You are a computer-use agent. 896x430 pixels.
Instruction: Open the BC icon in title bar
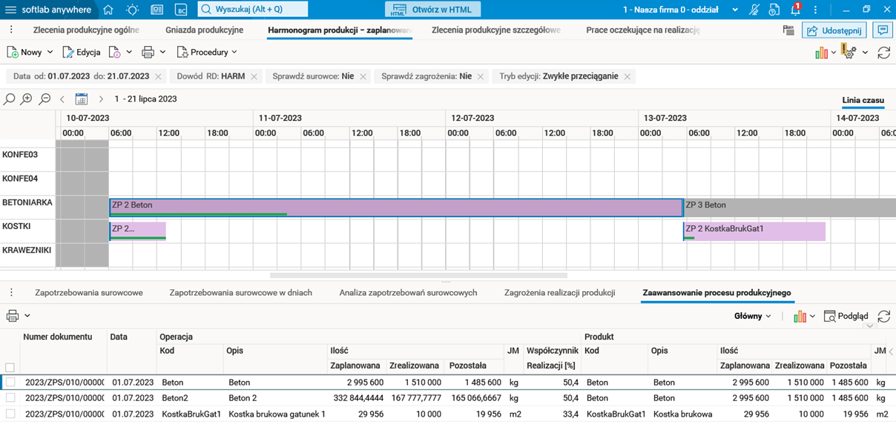pos(181,10)
